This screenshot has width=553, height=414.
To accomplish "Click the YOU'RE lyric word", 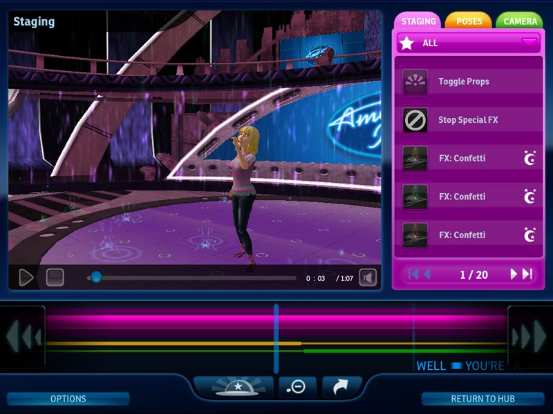I will [x=485, y=366].
